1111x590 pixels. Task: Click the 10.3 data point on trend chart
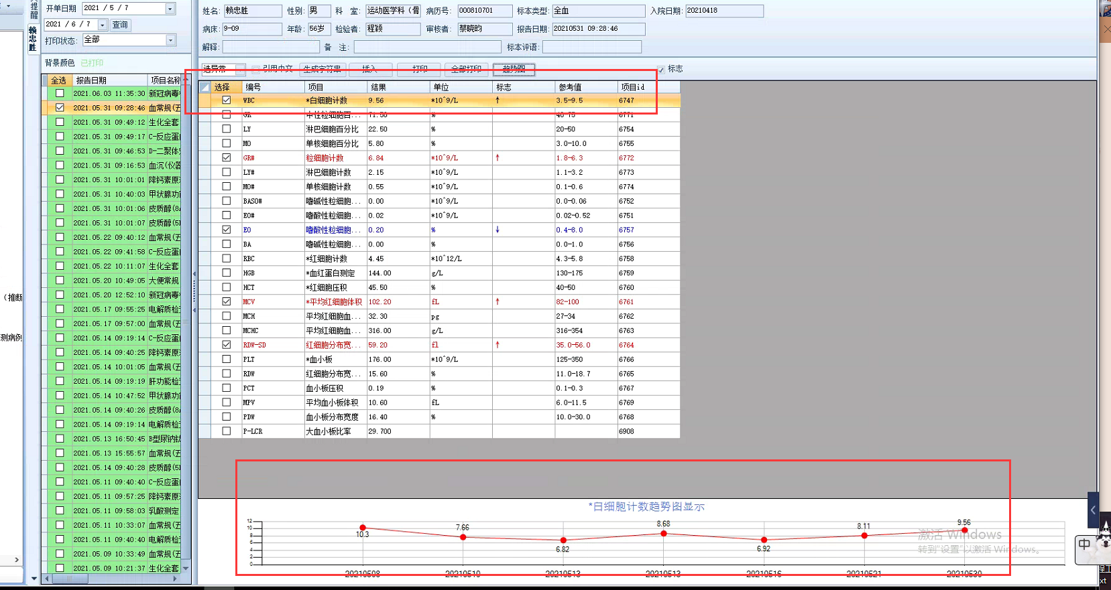[363, 528]
